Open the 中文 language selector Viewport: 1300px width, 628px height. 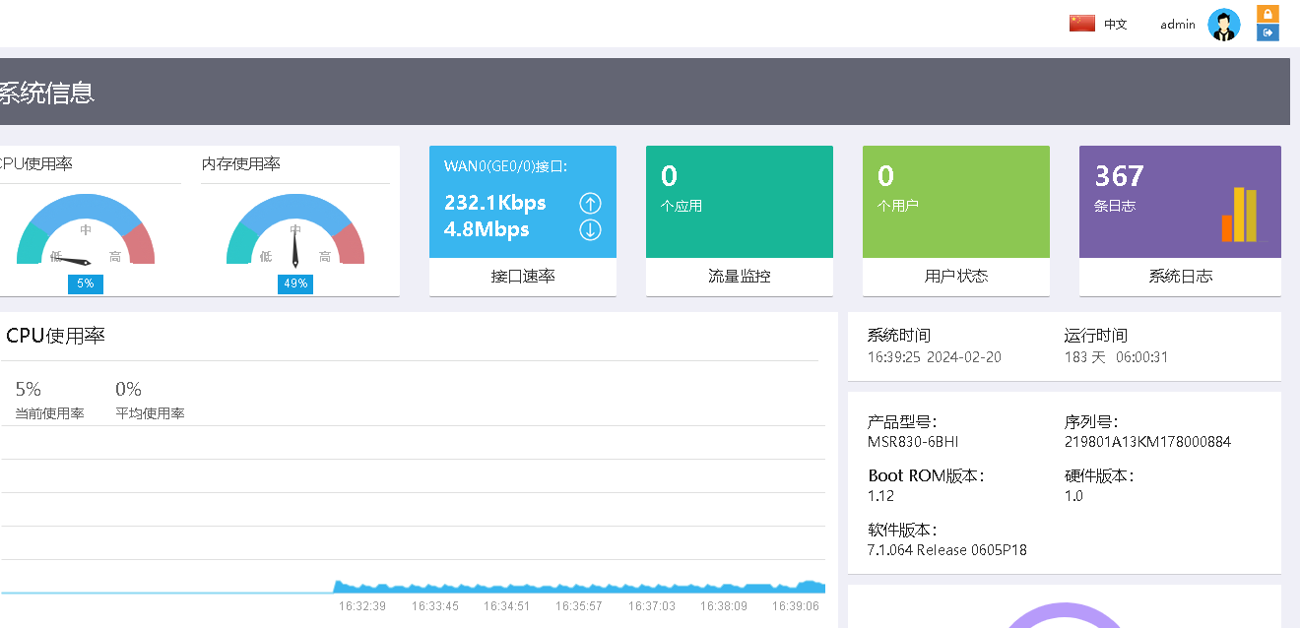1115,25
